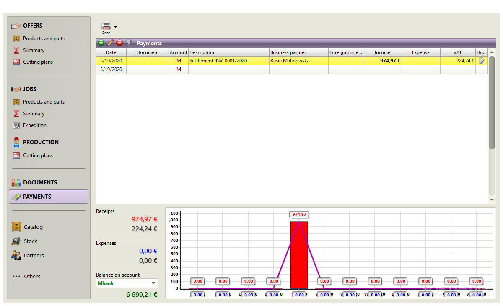Image resolution: width=503 pixels, height=306 pixels.
Task: Open the Print dropdown arrow
Action: point(116,27)
